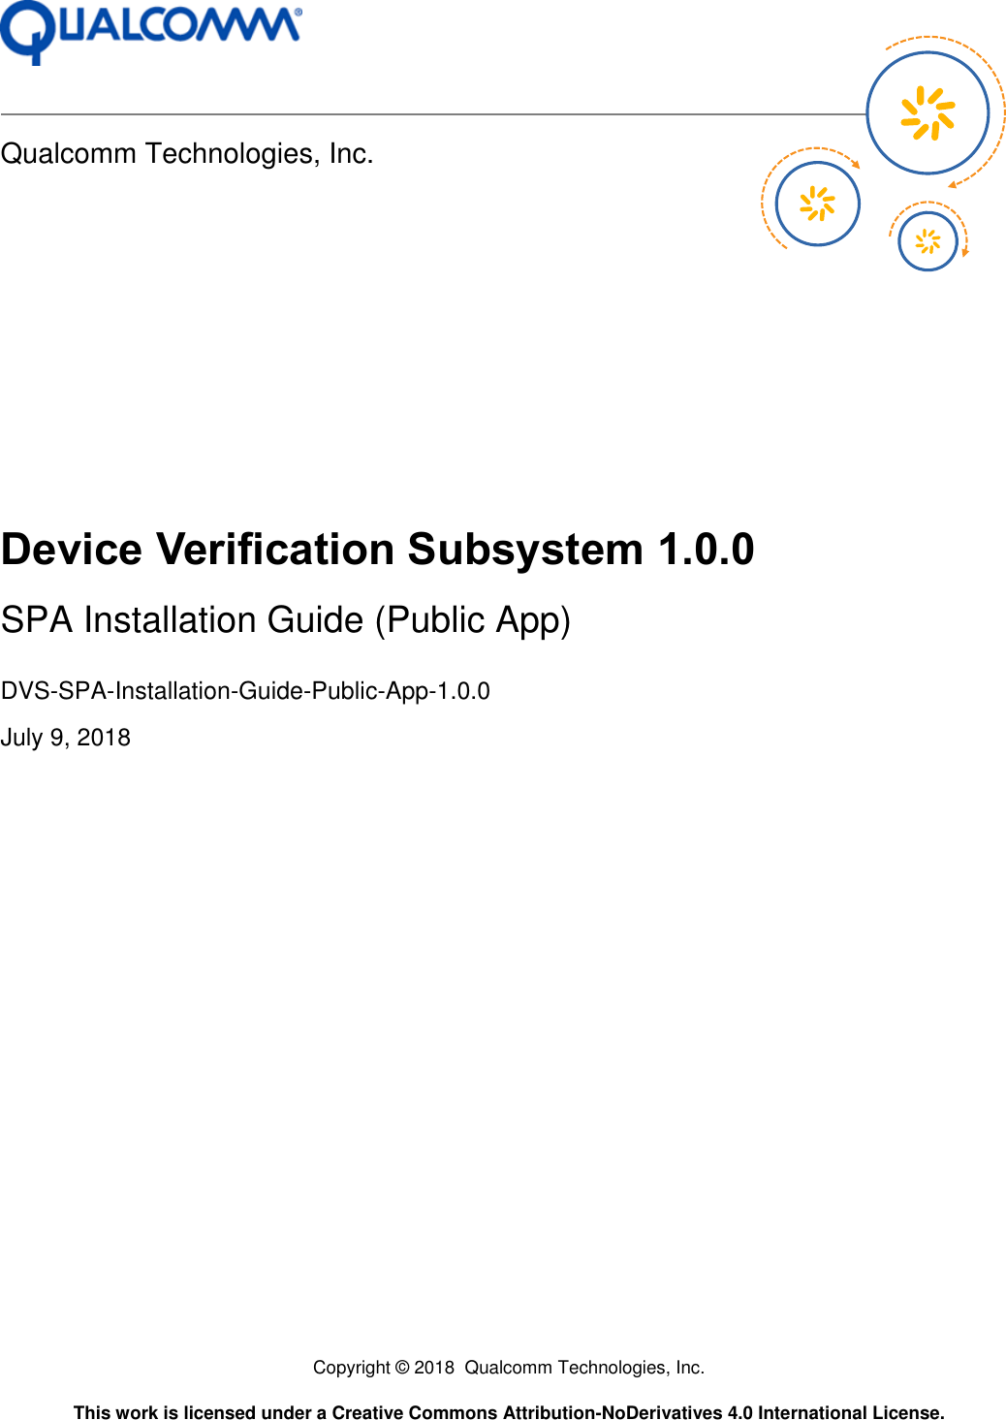1006x1420 pixels.
Task: Select the smallest spinner circle icon
Action: coord(927,240)
